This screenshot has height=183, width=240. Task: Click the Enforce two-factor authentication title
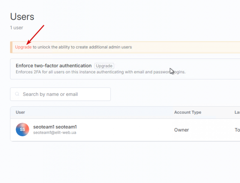coord(54,66)
